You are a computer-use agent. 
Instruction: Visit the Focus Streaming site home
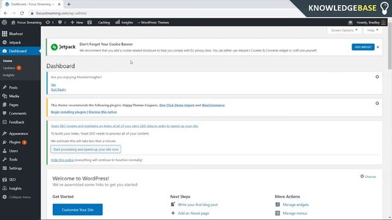[26, 23]
